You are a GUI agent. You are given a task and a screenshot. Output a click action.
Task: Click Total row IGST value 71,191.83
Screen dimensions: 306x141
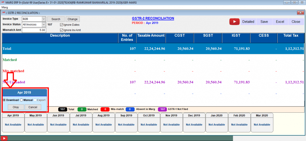point(241,49)
